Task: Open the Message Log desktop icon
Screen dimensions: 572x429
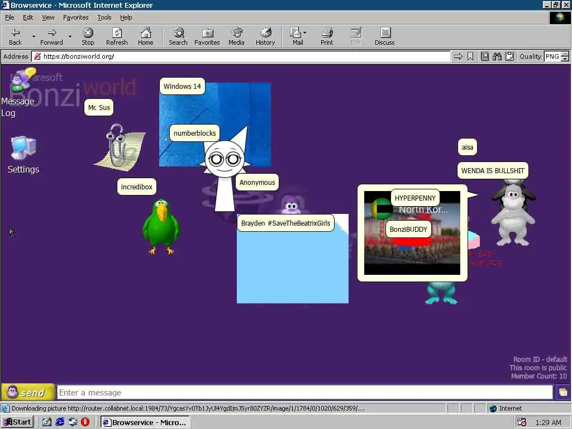Action: (17, 93)
